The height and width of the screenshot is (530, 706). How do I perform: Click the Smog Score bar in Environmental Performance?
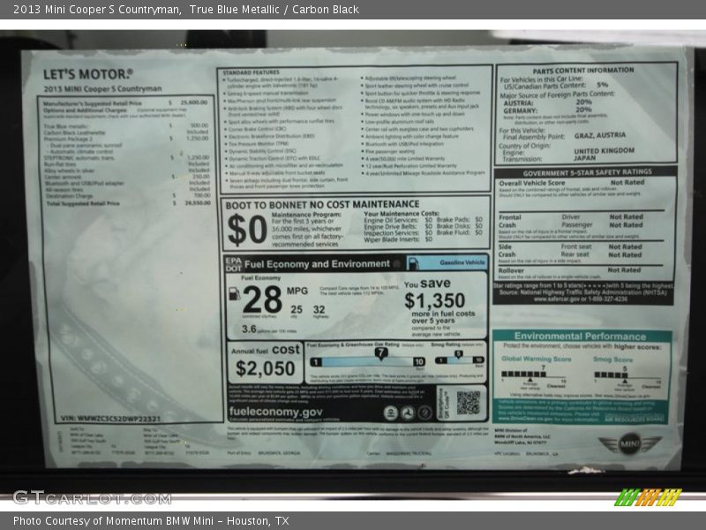[x=624, y=374]
